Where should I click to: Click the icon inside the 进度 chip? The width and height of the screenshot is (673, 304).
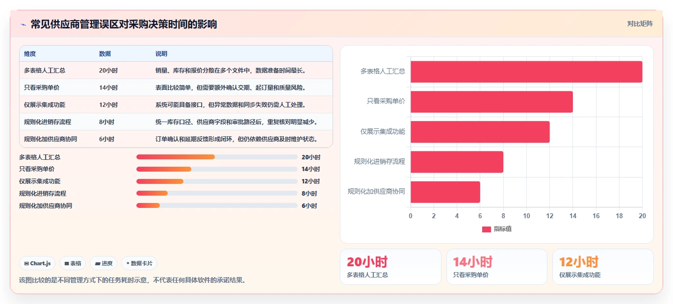(98, 263)
